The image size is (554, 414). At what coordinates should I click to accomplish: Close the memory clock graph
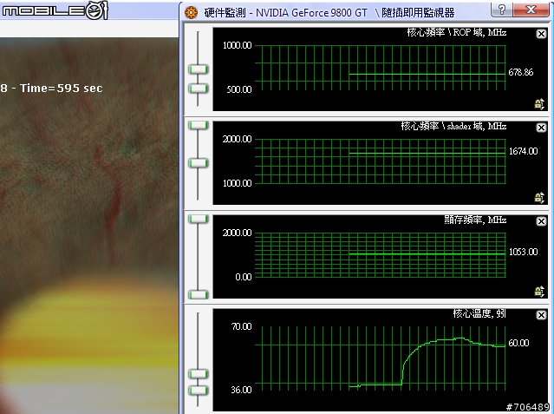[x=541, y=221]
